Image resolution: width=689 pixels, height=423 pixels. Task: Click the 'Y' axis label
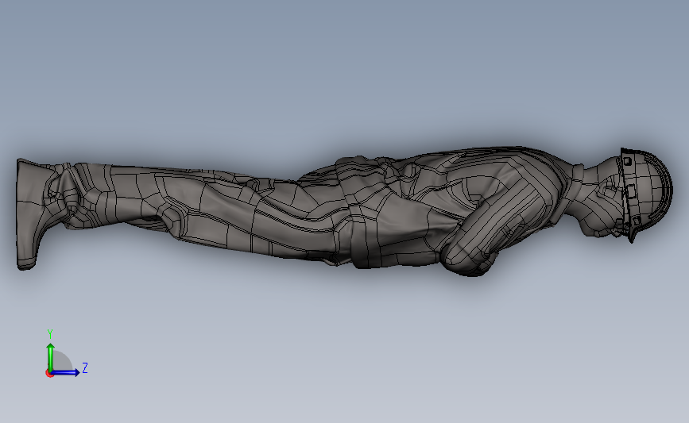(50, 334)
